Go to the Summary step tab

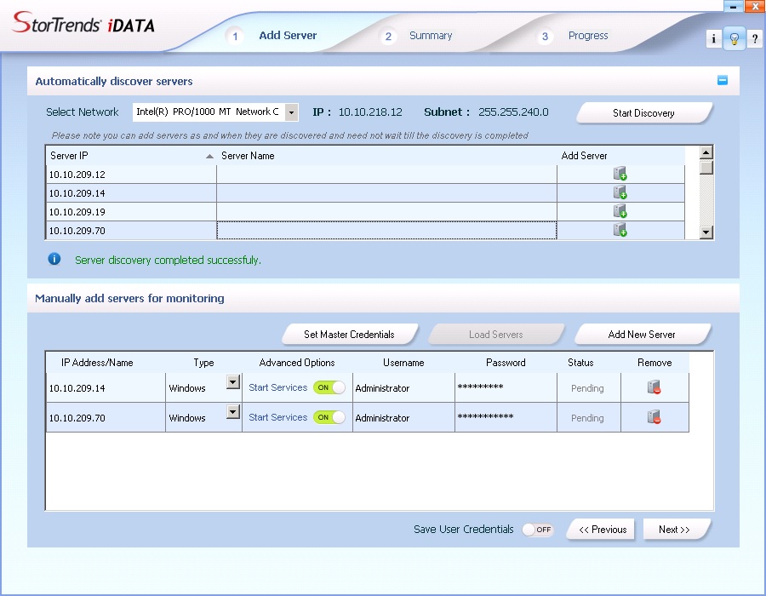pyautogui.click(x=430, y=36)
